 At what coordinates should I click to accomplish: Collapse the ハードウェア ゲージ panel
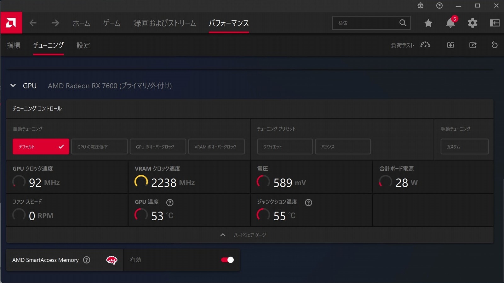pos(223,235)
